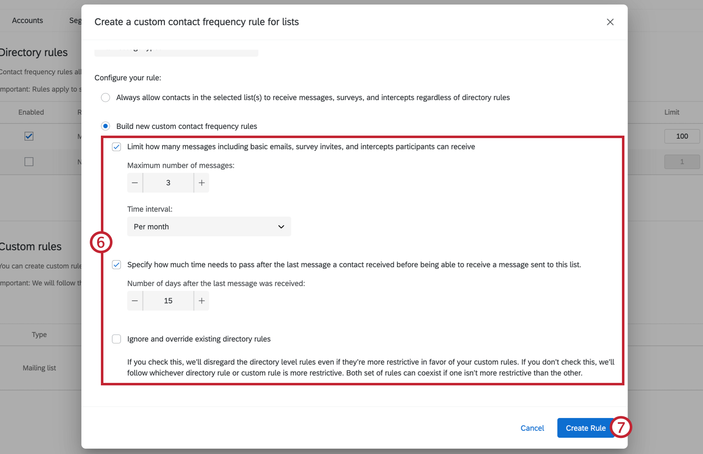This screenshot has width=703, height=454.
Task: Check the unchecked Enabled box in second row
Action: 29,162
